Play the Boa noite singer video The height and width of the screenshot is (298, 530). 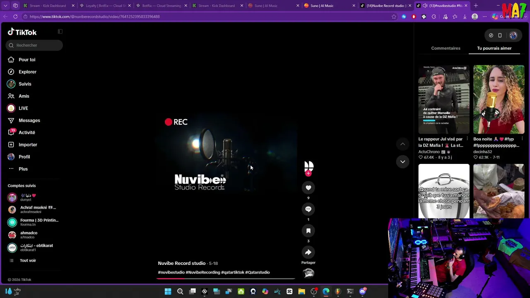click(499, 99)
